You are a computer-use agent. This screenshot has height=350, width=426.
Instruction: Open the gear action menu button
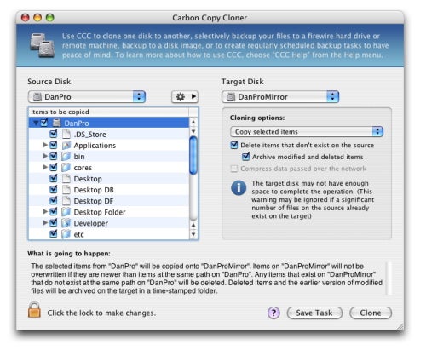[185, 97]
